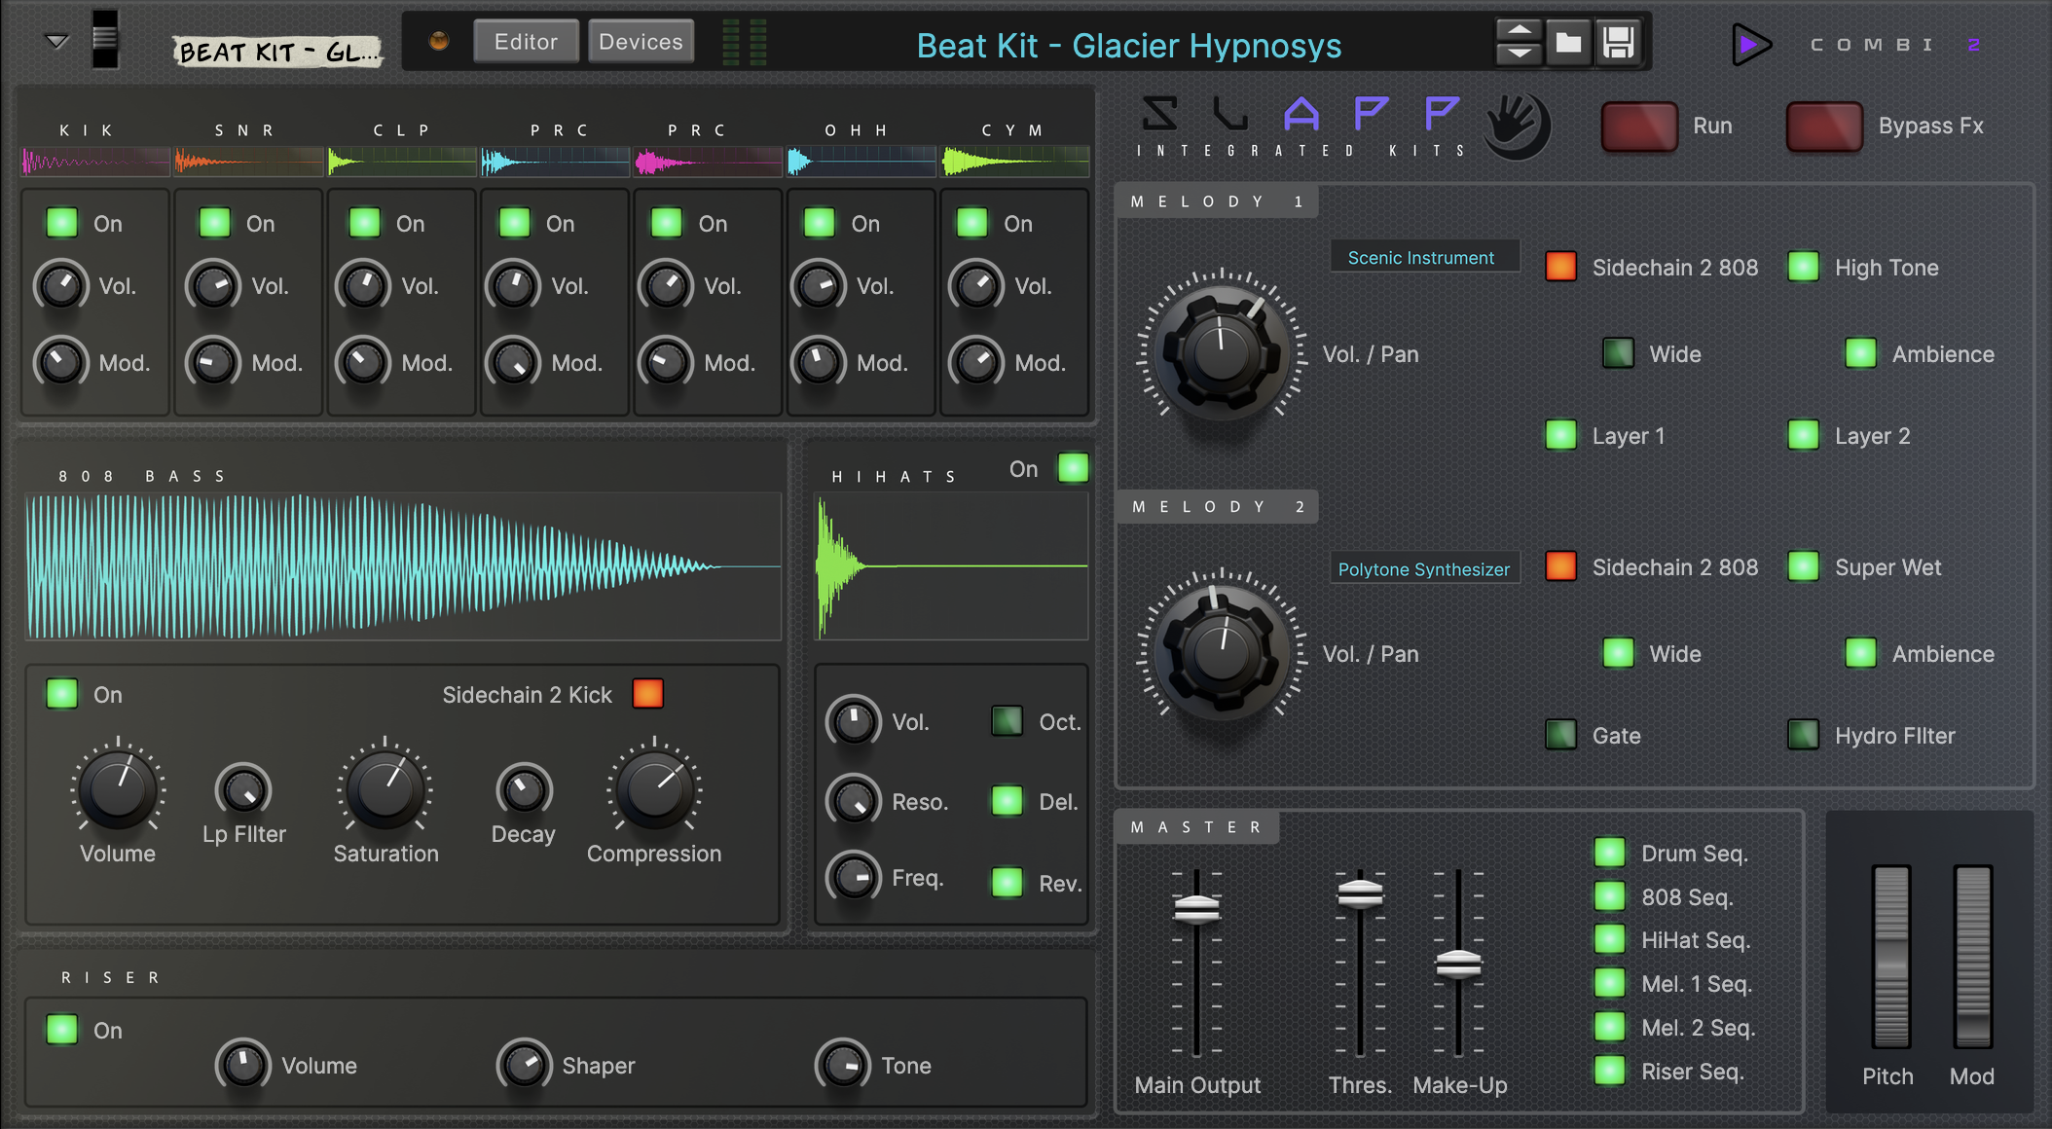Click the 808 Bass waveform display
The width and height of the screenshot is (2052, 1129).
tap(403, 565)
